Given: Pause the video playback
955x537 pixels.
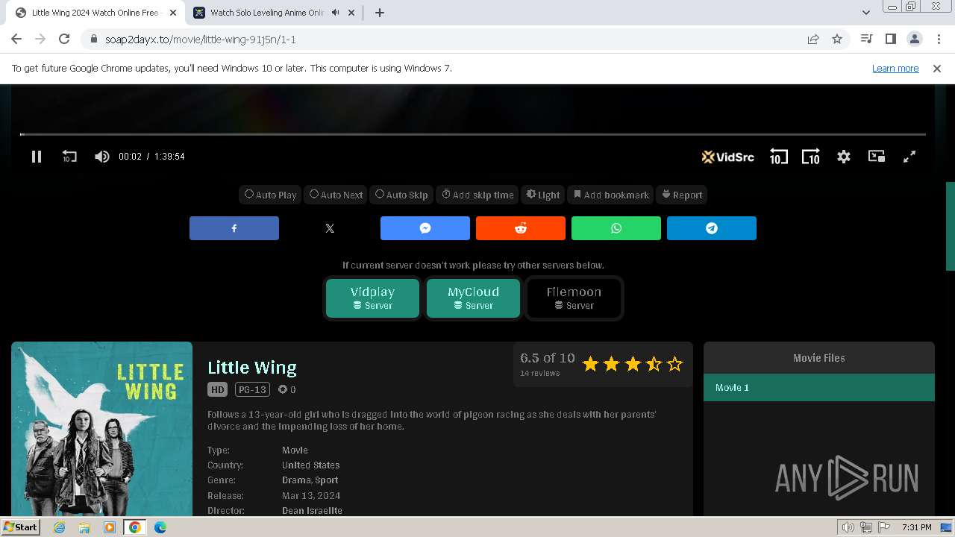Looking at the screenshot, I should [36, 157].
